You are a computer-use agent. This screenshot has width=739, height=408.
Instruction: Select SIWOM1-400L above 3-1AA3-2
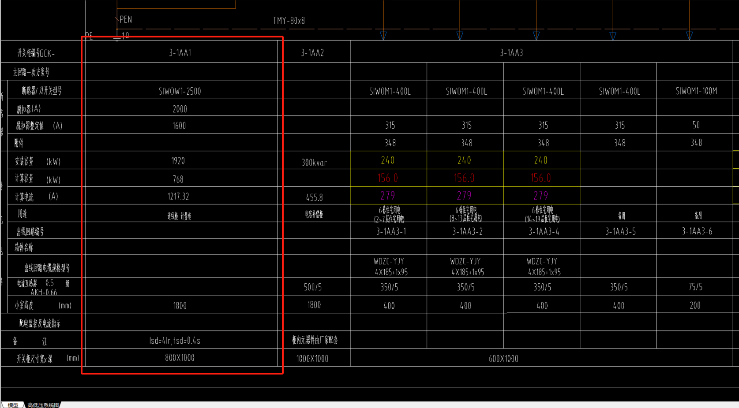tap(466, 91)
